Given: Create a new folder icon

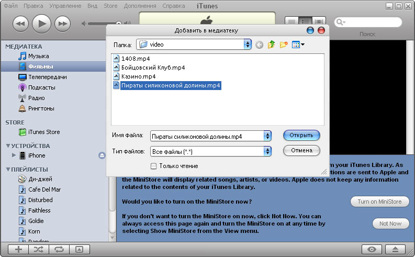Looking at the screenshot, I should point(284,44).
